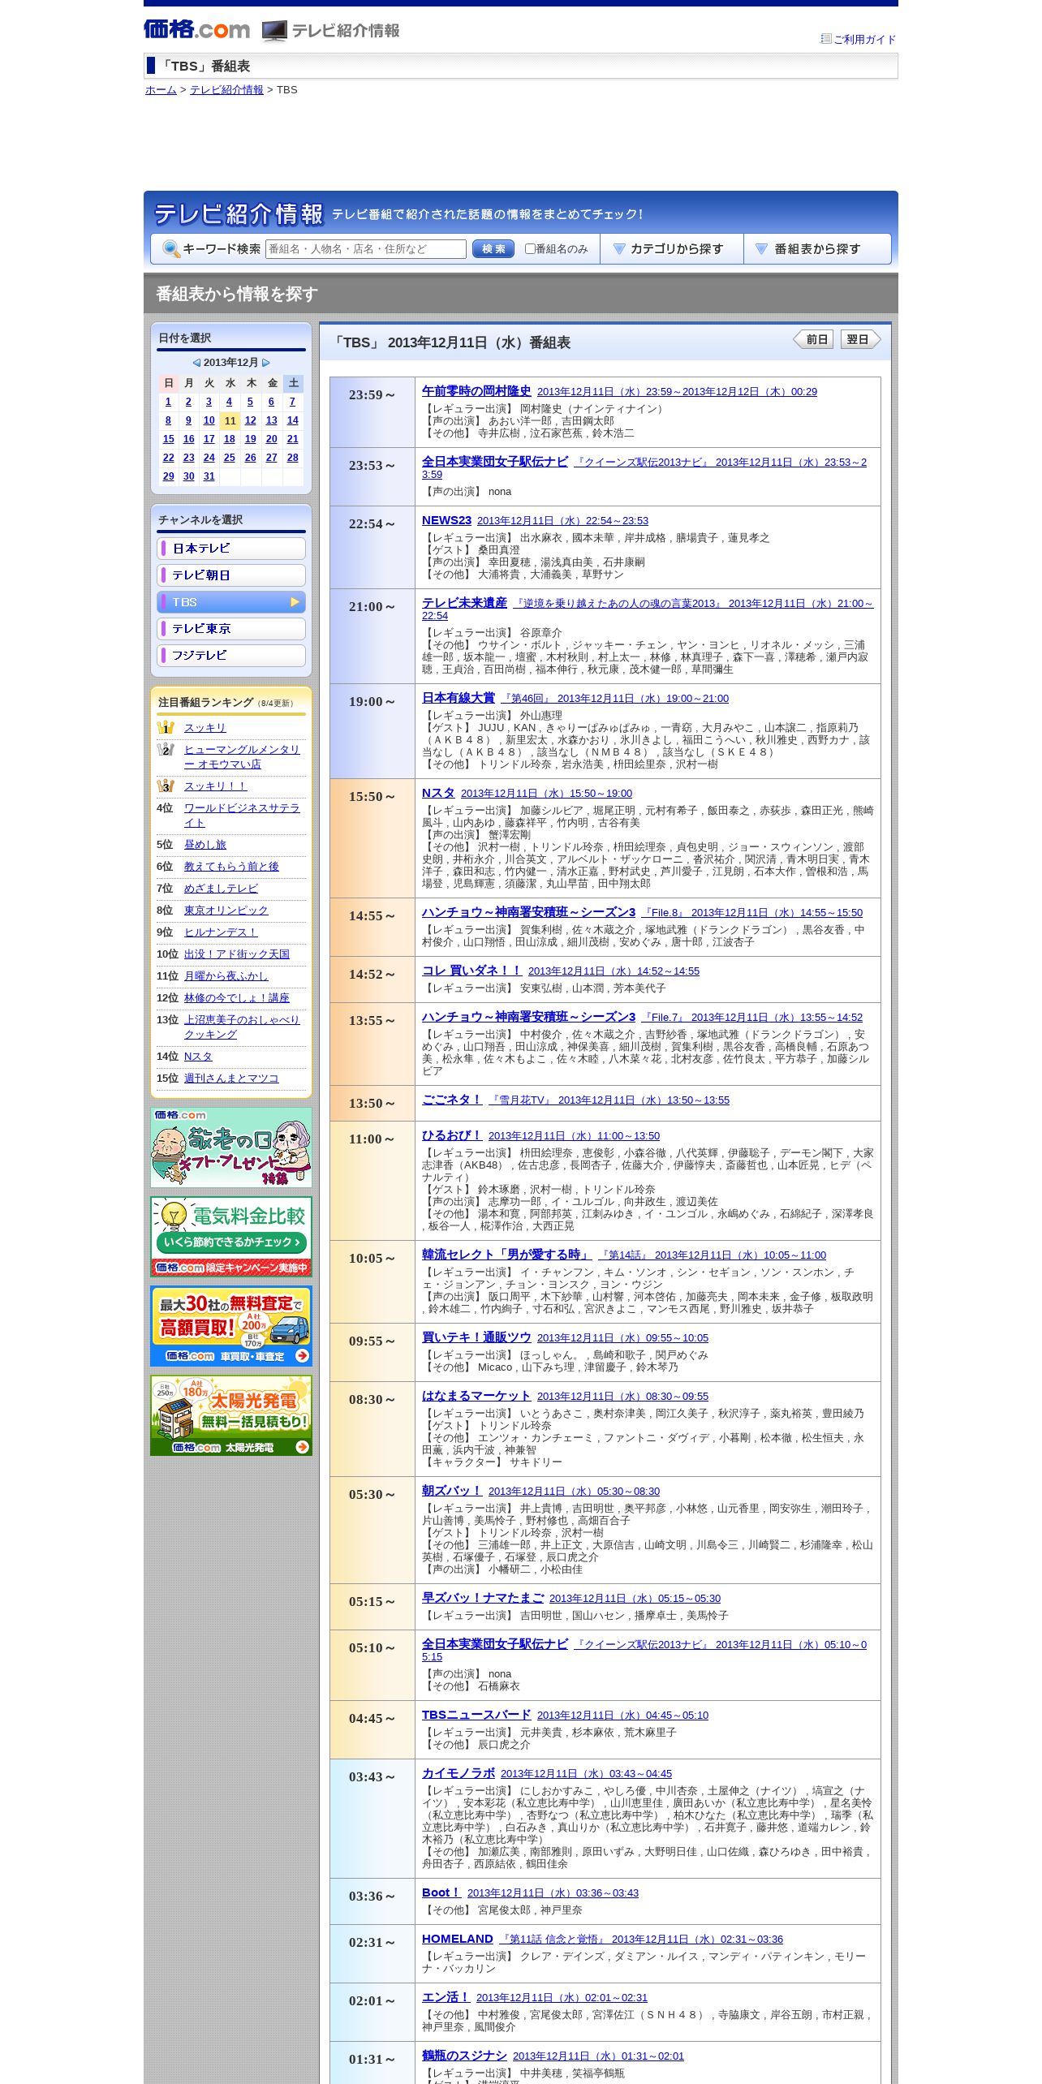Open 早ズバッ！ナマたまご program link
The width and height of the screenshot is (1042, 2084).
pos(483,1598)
